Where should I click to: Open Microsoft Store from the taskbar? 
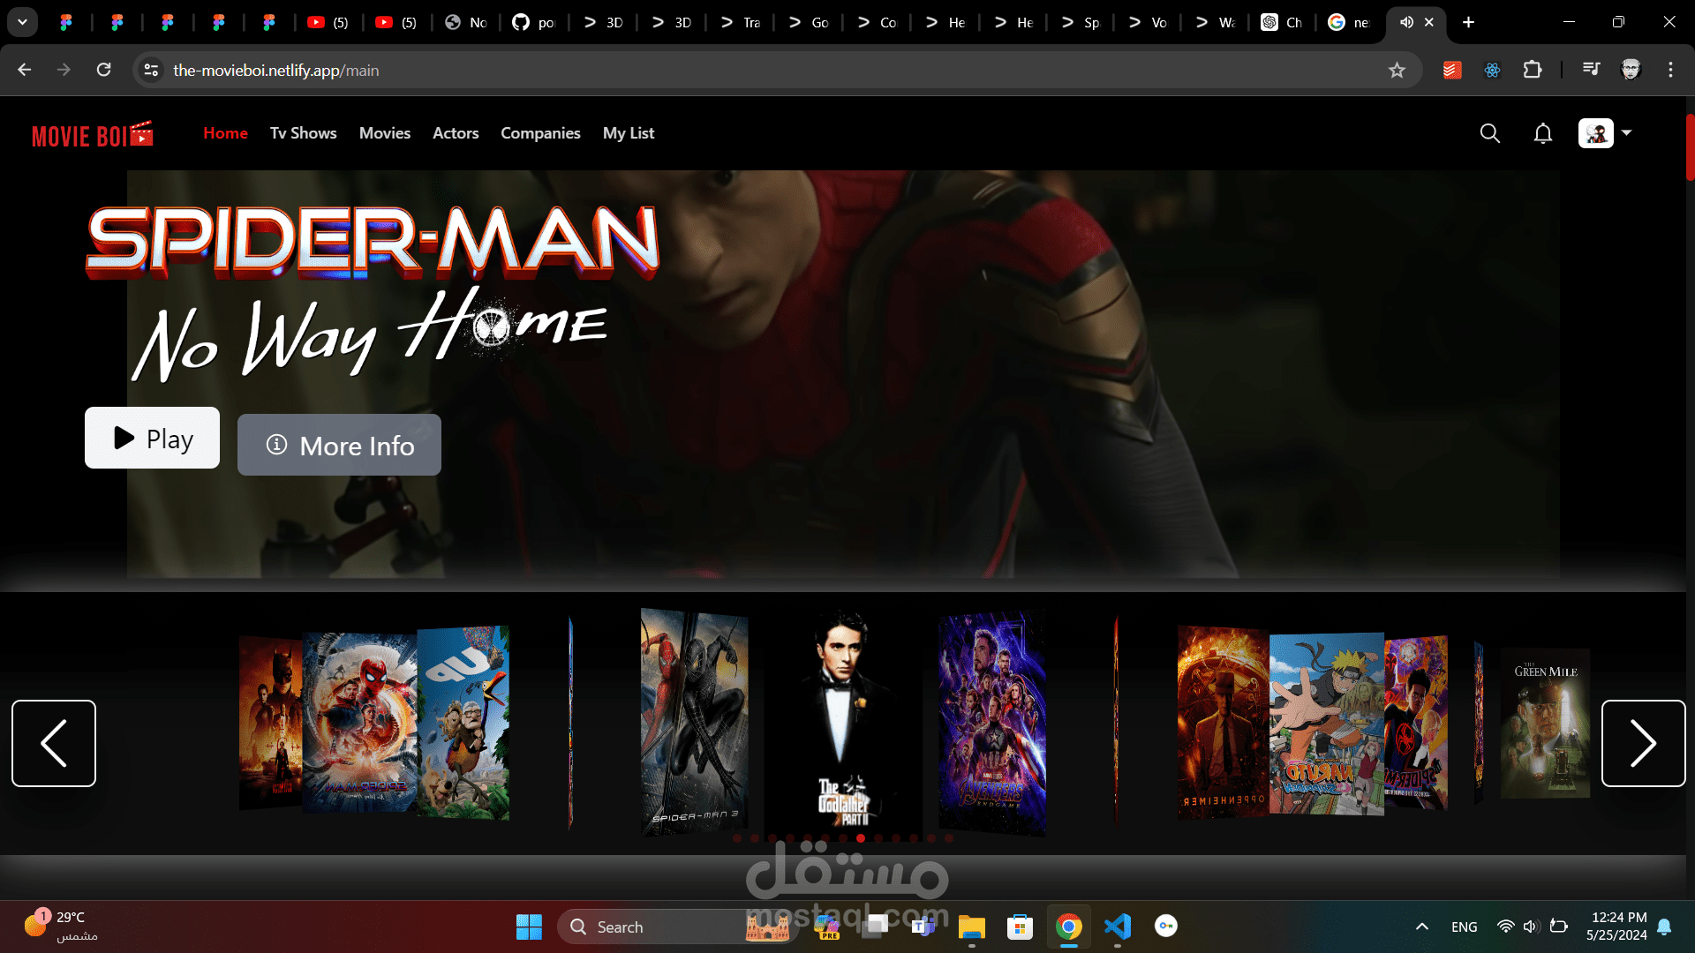click(1021, 927)
